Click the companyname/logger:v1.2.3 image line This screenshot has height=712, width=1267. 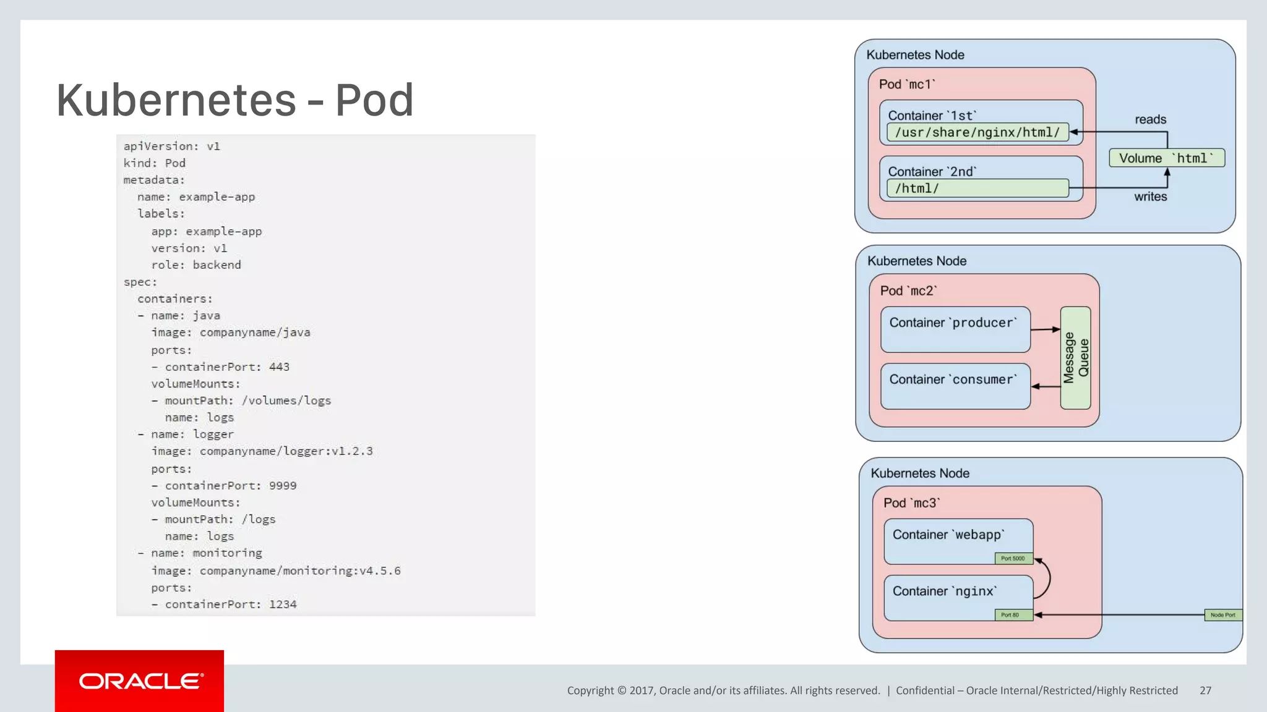tap(262, 451)
